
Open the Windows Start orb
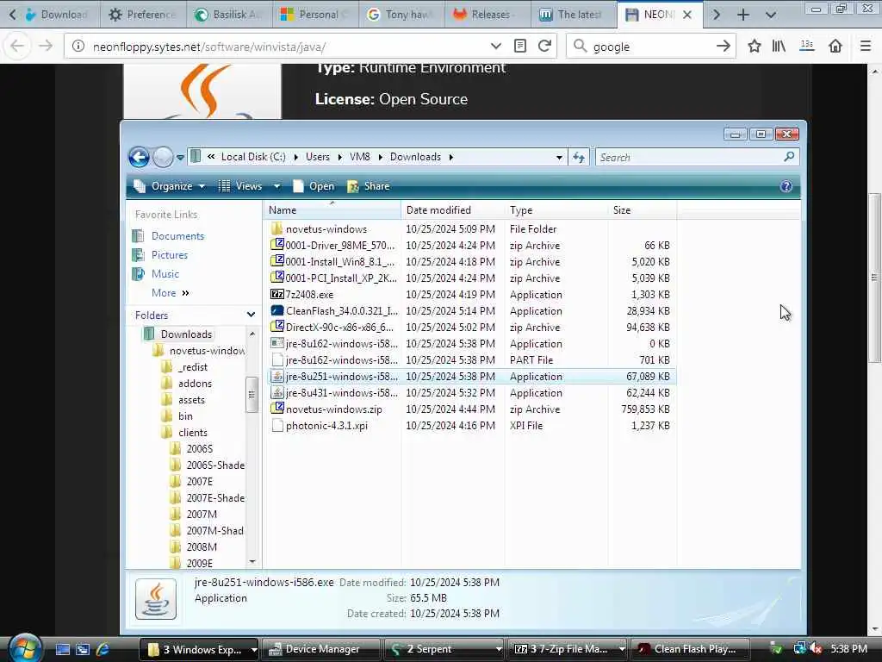click(x=25, y=648)
